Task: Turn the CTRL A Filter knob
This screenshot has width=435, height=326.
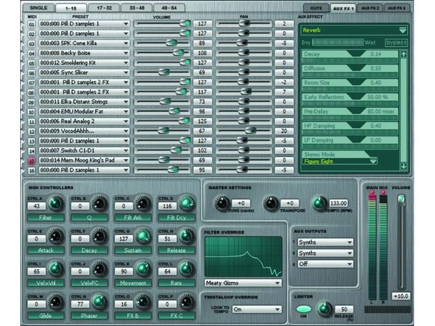Action: (56, 203)
